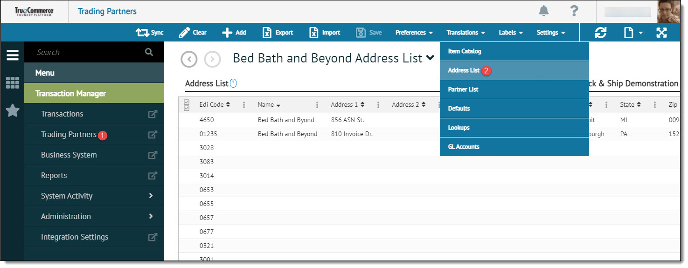Screen dimensions: 688x268
Task: Select Lookups from Translations menu
Action: (514, 128)
